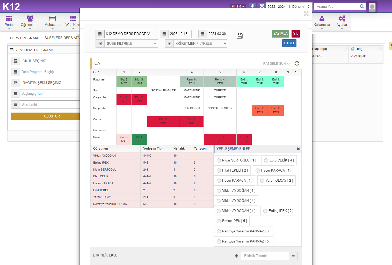
Task: Click the refresh icon next to RASGELE GÜN
Action: (x=297, y=63)
